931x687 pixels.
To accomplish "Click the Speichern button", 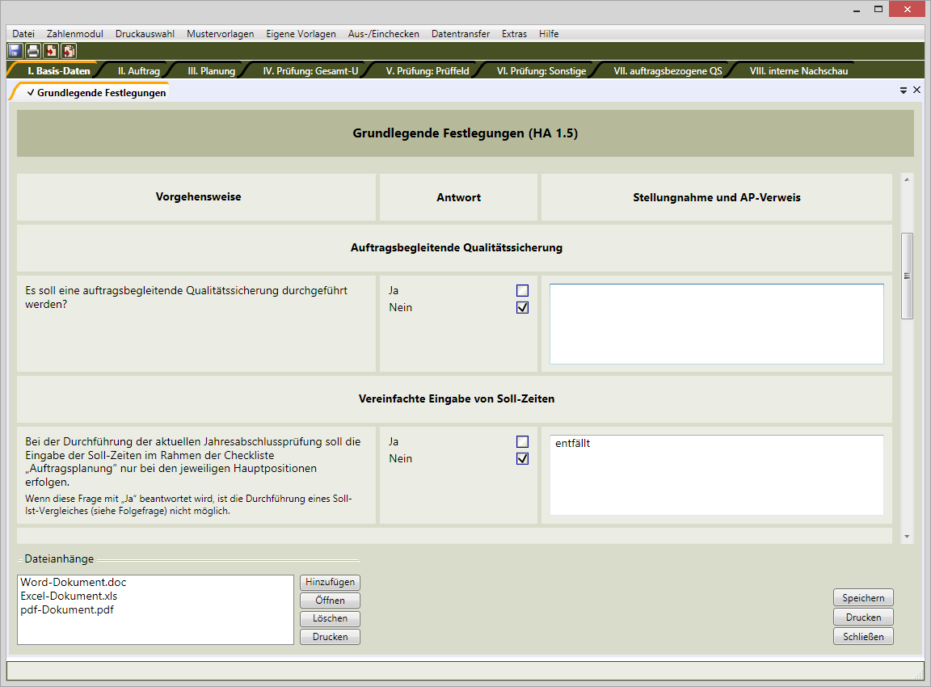I will [x=863, y=598].
